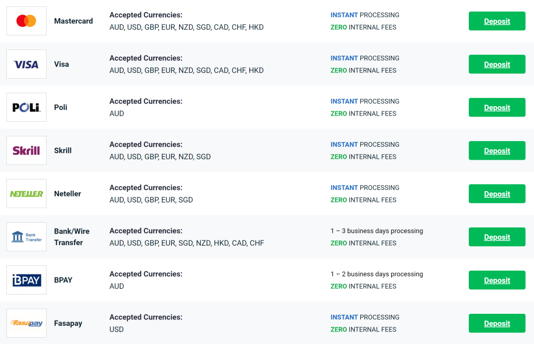Click the BPAY Deposit button
Image resolution: width=534 pixels, height=344 pixels.
click(x=497, y=280)
